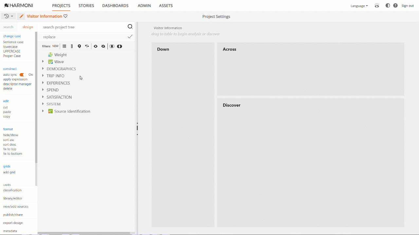Filter by numeric ruler icon
Image resolution: width=419 pixels, height=235 pixels.
[72, 46]
